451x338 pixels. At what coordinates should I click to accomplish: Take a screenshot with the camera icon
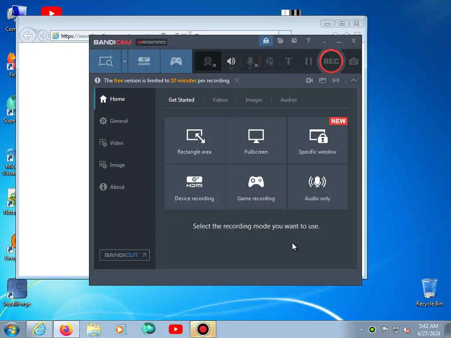point(354,61)
